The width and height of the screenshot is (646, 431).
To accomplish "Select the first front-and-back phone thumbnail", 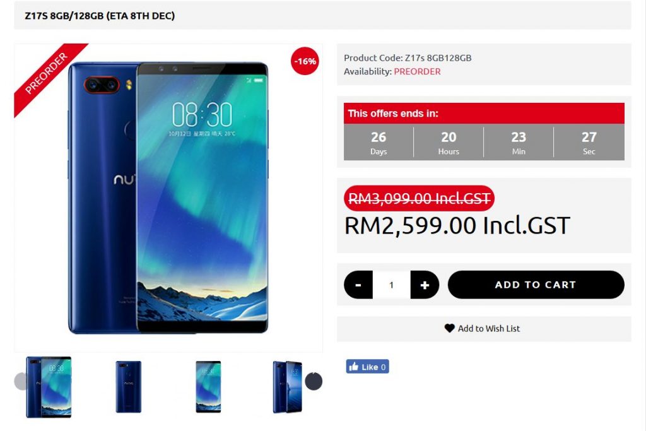I will point(49,387).
